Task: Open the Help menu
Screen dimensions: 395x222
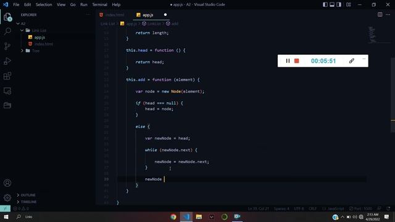Action: [x=116, y=4]
